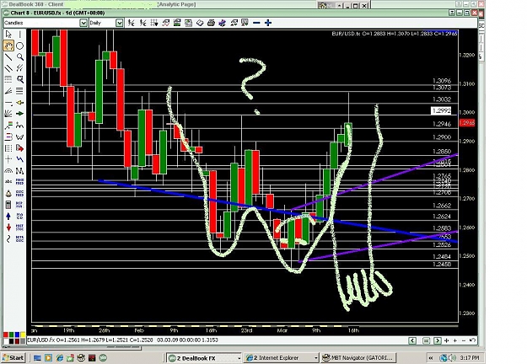The height and width of the screenshot is (364, 527).
Task: Click the indicators line chart toolbar icon
Action: [x=166, y=23]
